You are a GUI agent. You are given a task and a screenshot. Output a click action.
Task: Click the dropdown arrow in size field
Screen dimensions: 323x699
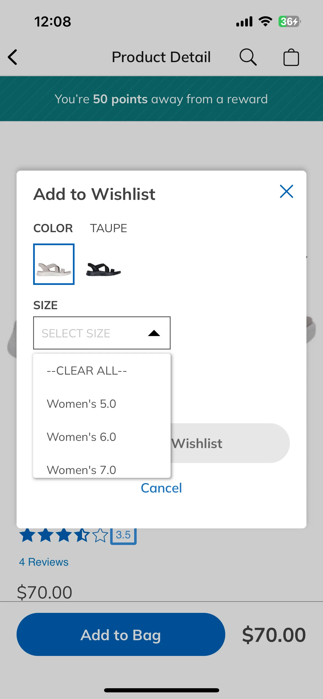pos(154,333)
